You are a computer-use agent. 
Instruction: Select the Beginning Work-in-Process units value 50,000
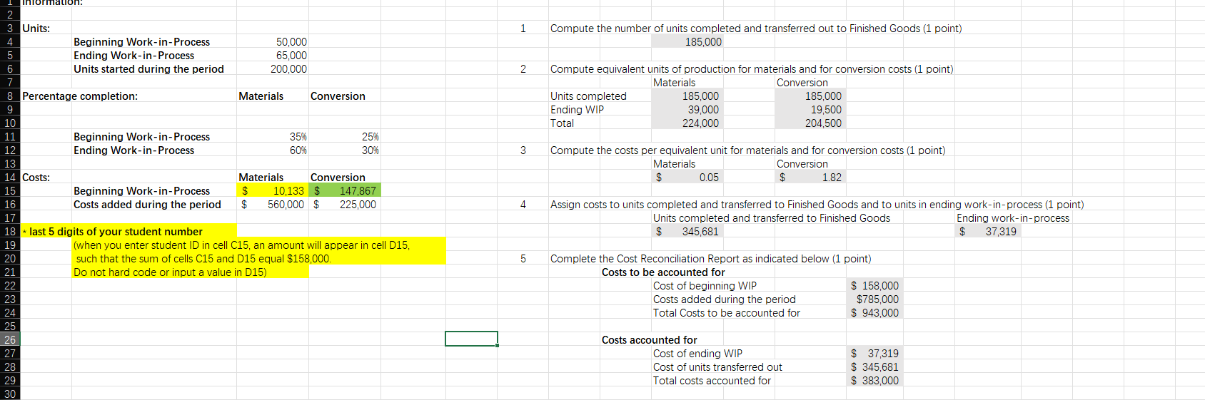291,42
